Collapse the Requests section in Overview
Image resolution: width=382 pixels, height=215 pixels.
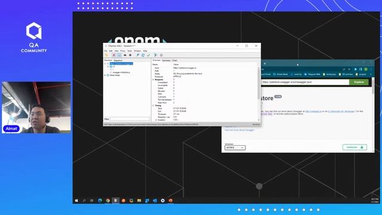[153, 79]
